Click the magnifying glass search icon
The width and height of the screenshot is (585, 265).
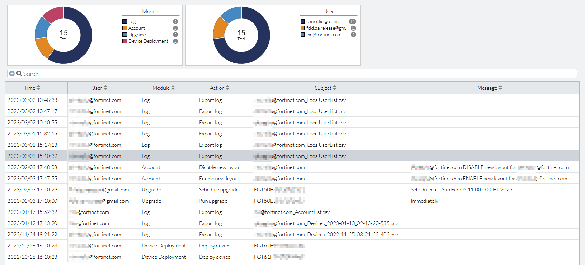point(19,74)
